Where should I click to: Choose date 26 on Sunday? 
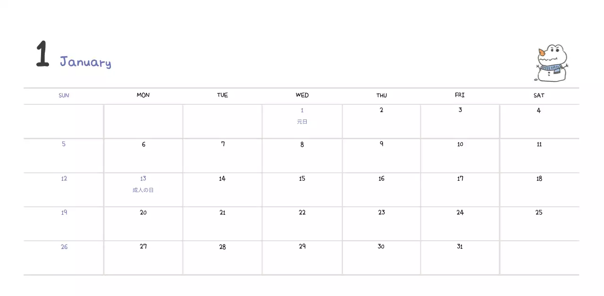[64, 246]
